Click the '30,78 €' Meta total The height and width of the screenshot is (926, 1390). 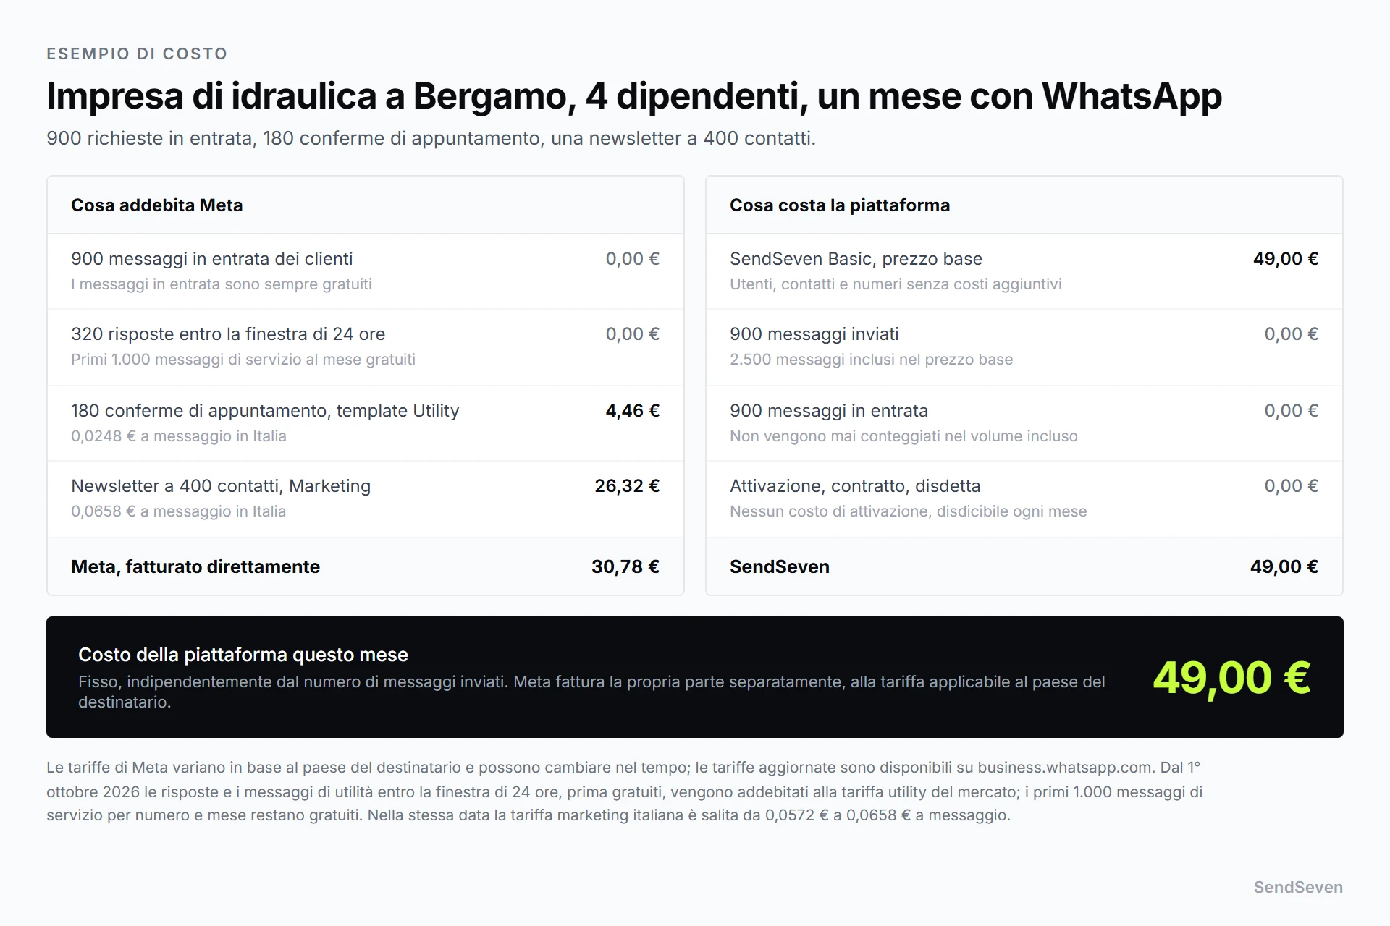tap(625, 566)
